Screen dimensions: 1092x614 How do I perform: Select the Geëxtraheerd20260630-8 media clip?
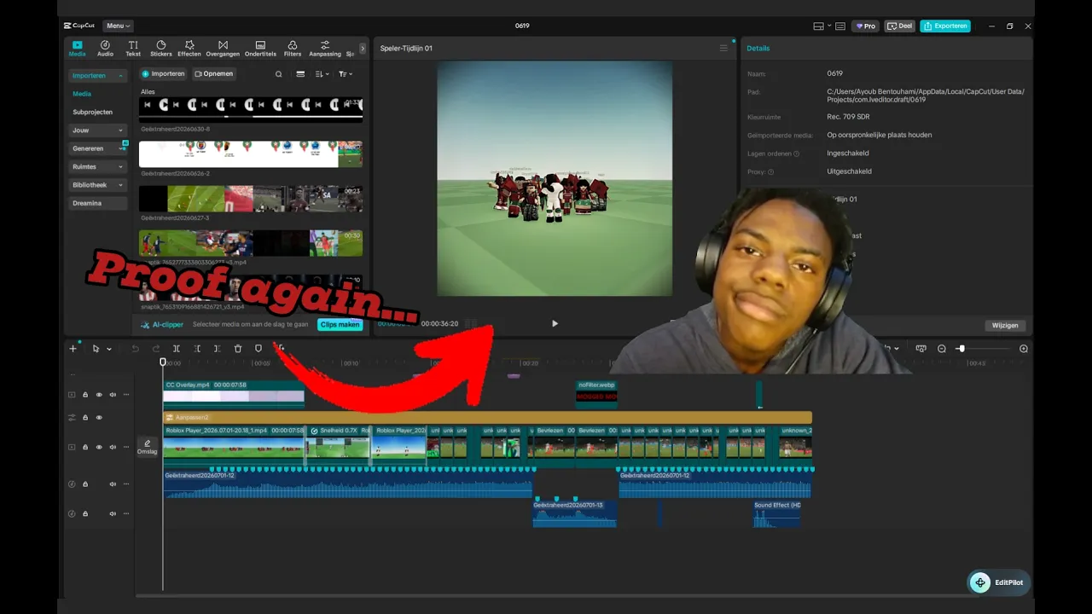click(251, 109)
